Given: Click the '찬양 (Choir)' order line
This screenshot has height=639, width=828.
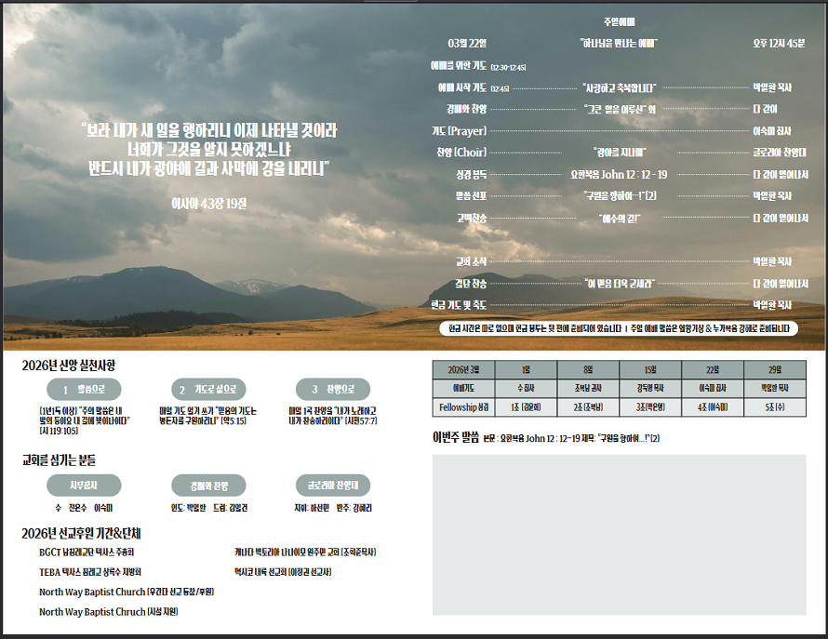Looking at the screenshot, I should [461, 153].
